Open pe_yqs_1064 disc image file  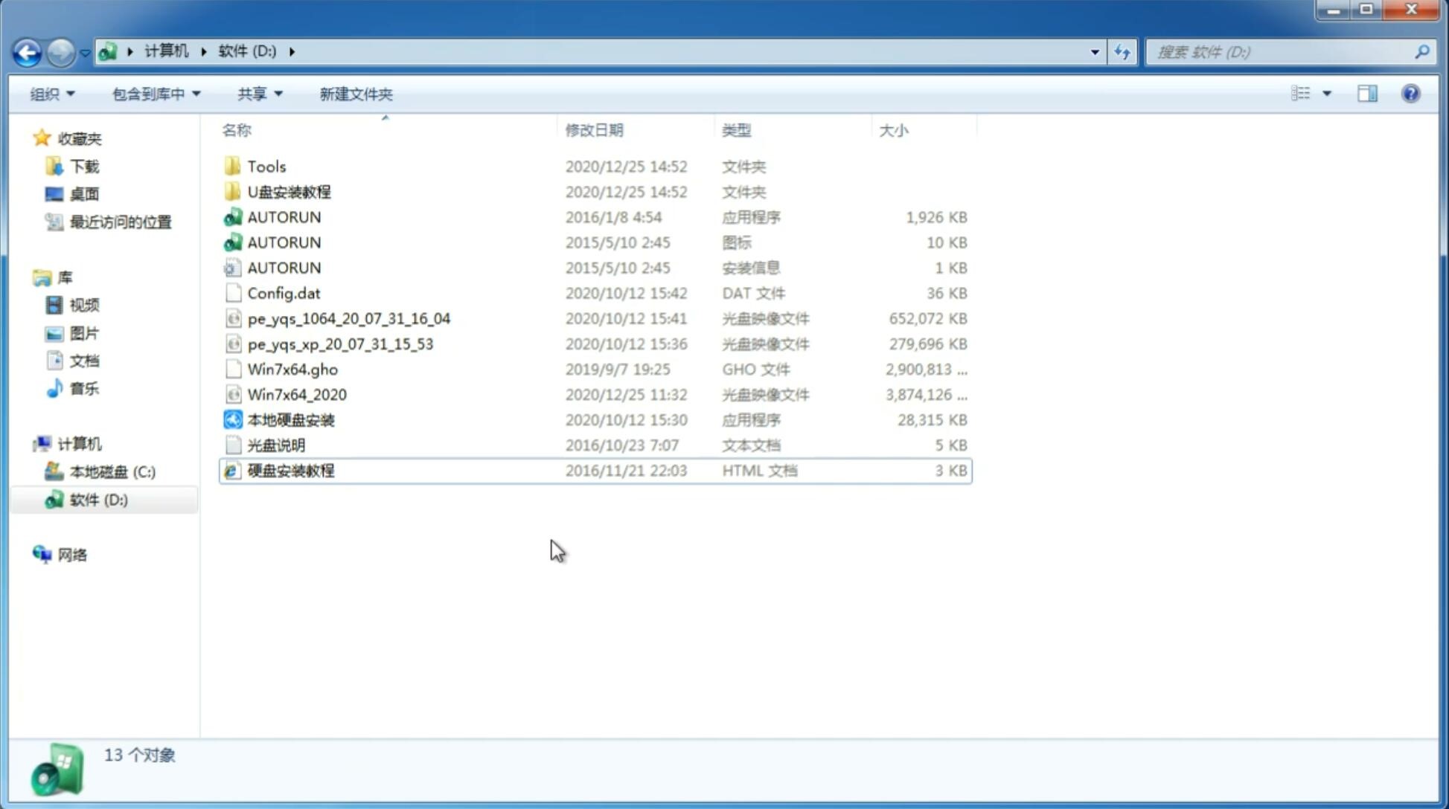[x=348, y=318]
